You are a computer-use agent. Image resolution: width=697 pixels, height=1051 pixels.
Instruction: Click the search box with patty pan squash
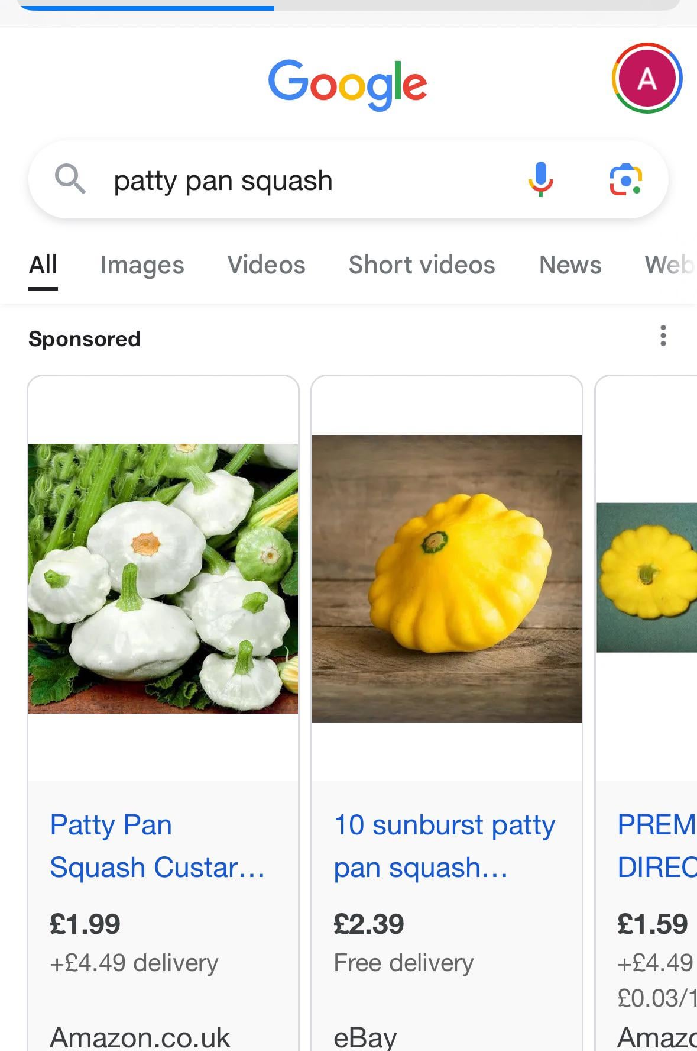tap(296, 180)
